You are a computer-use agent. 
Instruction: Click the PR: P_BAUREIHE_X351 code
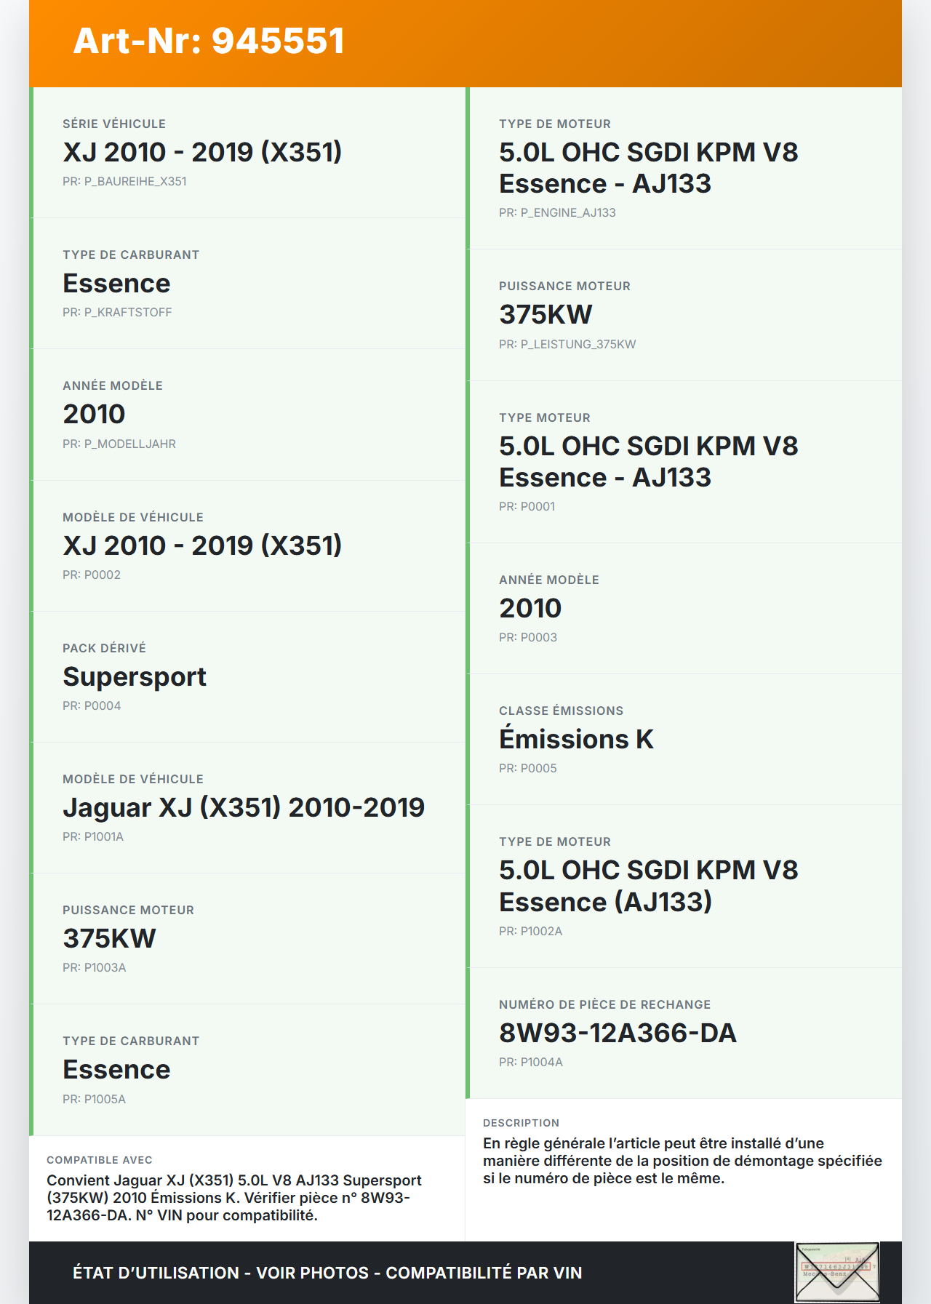(124, 182)
